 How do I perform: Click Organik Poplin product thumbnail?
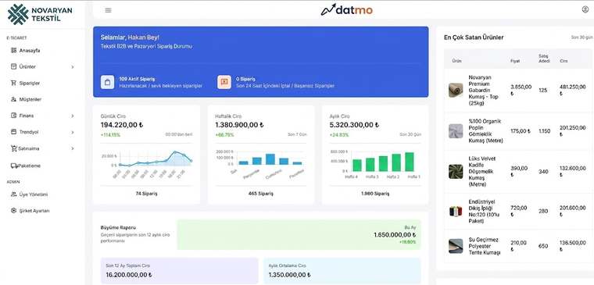coord(456,131)
